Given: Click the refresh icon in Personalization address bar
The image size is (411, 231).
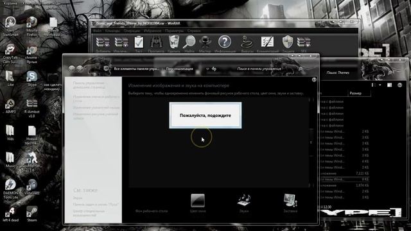Looking at the screenshot, I should click(214, 69).
